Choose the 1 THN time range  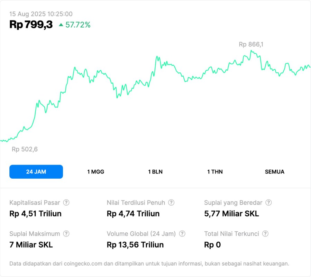pos(215,172)
